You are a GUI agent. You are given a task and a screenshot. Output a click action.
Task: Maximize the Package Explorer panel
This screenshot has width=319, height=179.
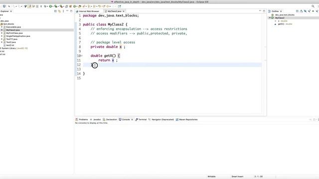(x=71, y=11)
